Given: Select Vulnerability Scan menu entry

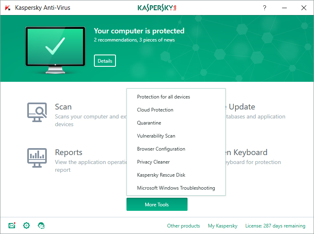Looking at the screenshot, I should (156, 136).
